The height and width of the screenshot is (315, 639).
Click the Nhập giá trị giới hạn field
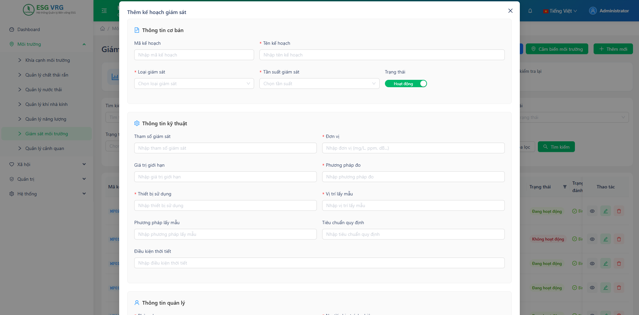coord(225,177)
